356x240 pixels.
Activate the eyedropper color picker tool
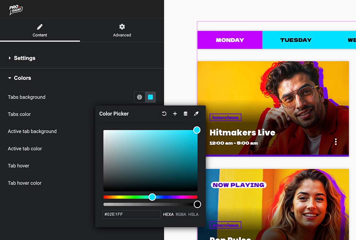click(196, 114)
